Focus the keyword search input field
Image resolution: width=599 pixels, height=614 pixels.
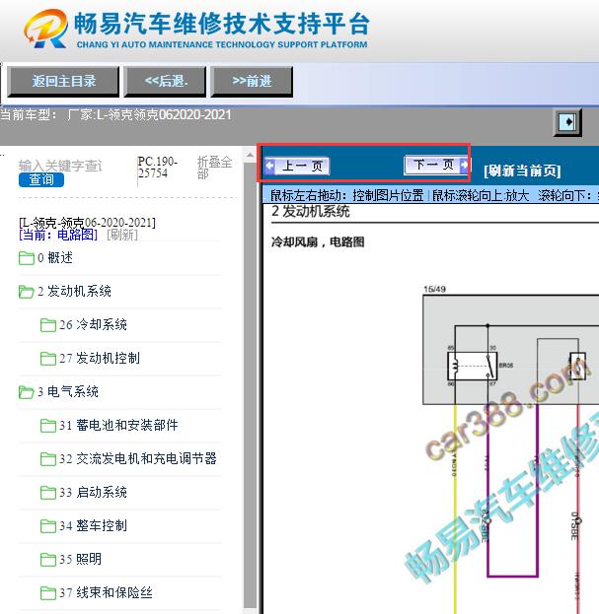[60, 166]
